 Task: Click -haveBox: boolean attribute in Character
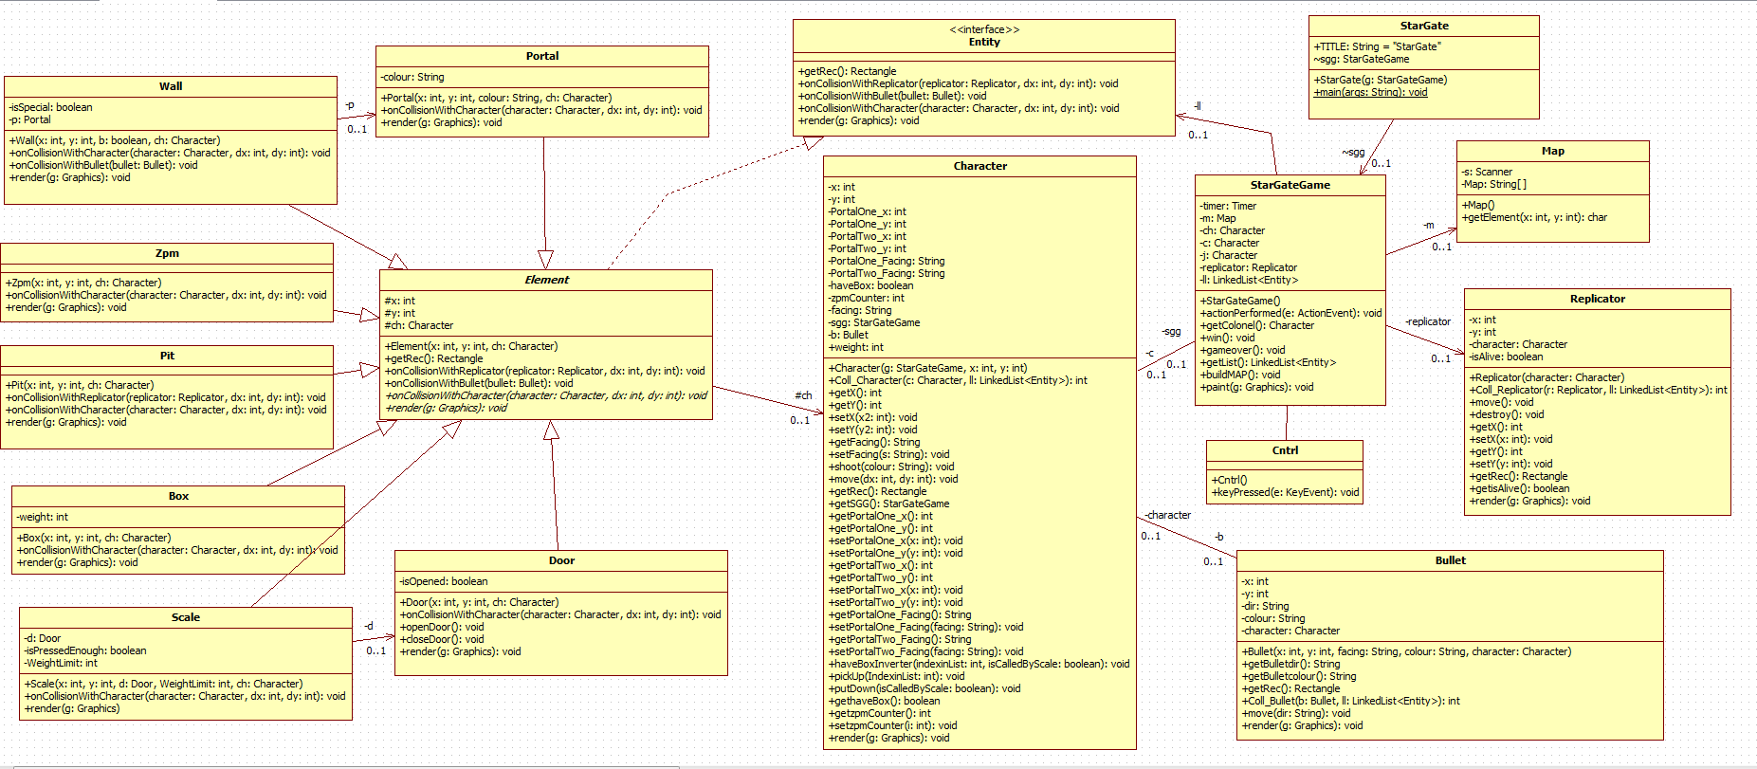tap(870, 285)
